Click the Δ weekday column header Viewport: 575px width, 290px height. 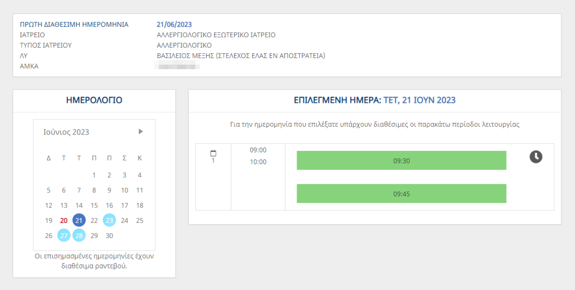pos(48,158)
